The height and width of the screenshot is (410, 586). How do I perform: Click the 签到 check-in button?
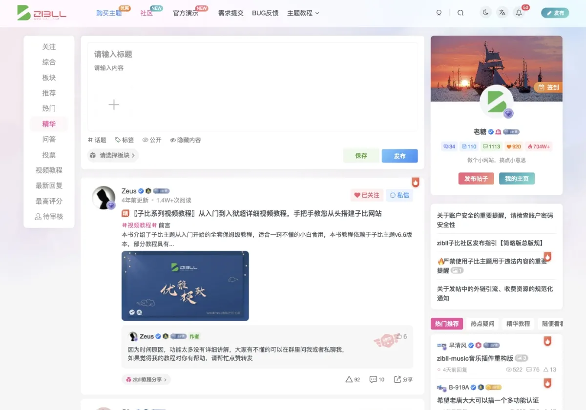pyautogui.click(x=548, y=87)
